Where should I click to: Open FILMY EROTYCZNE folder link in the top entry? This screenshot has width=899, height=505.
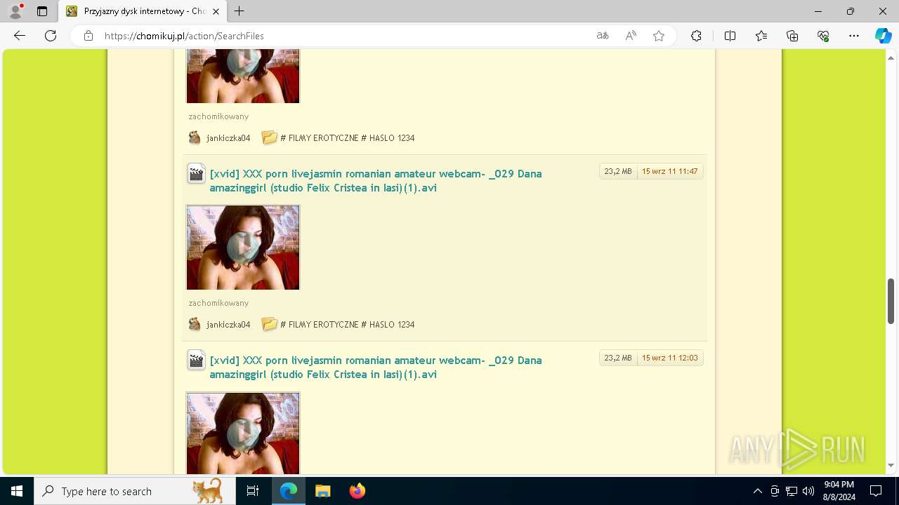point(347,138)
